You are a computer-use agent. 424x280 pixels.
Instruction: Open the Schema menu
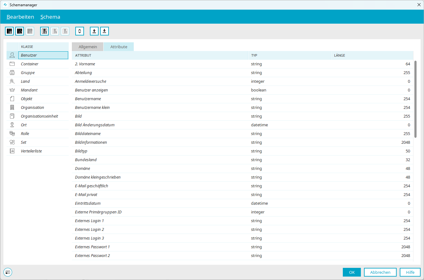[50, 17]
